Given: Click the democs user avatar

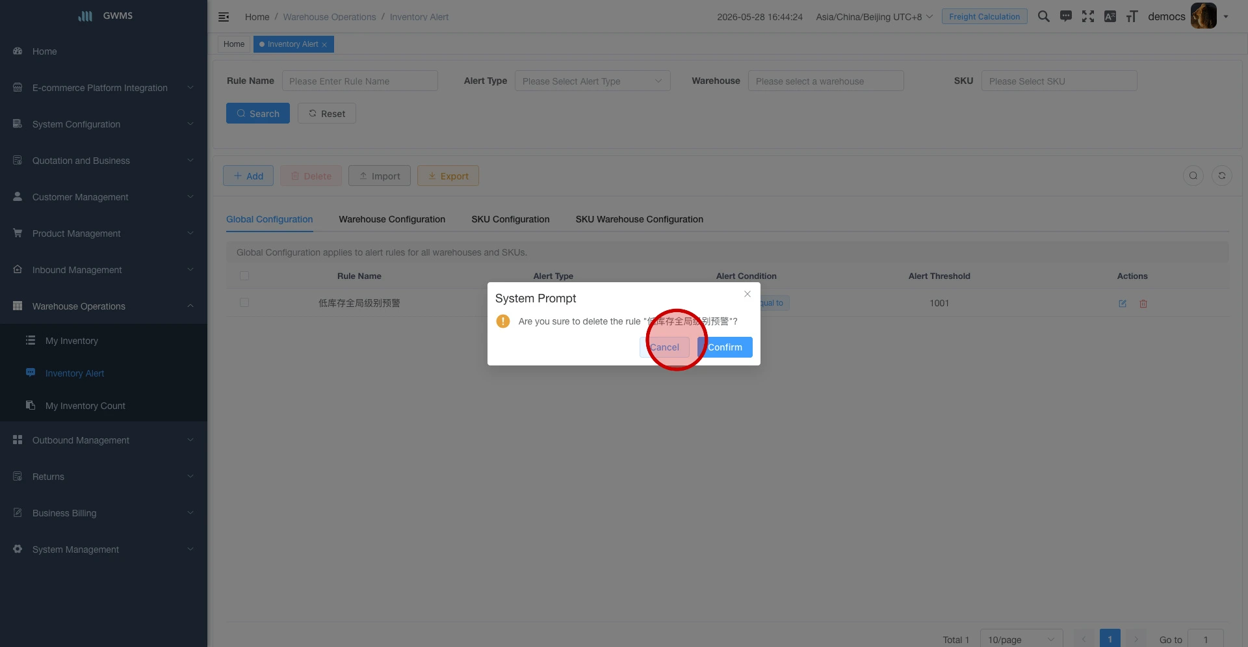Looking at the screenshot, I should click(1203, 16).
